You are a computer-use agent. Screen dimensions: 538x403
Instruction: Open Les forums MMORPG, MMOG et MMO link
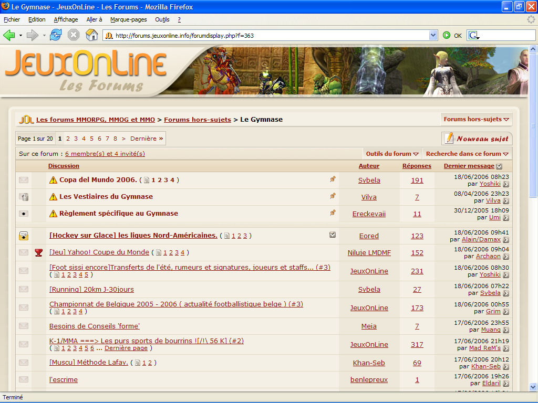(x=96, y=120)
